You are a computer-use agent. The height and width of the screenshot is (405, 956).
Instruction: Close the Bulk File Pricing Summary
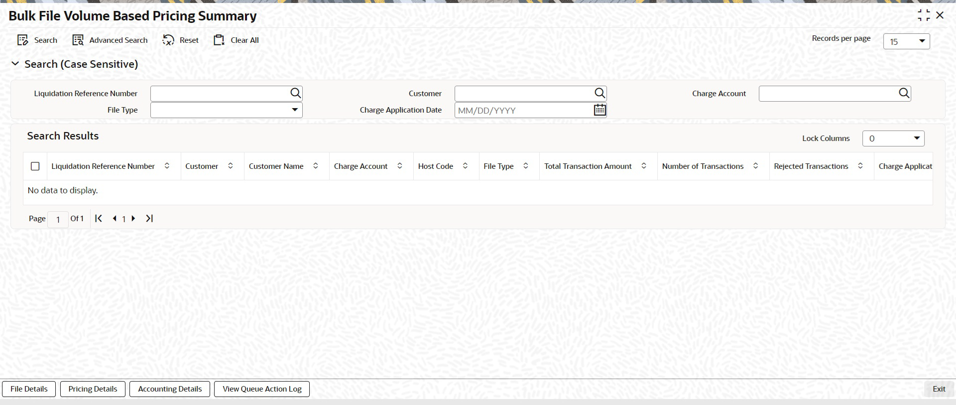(940, 15)
